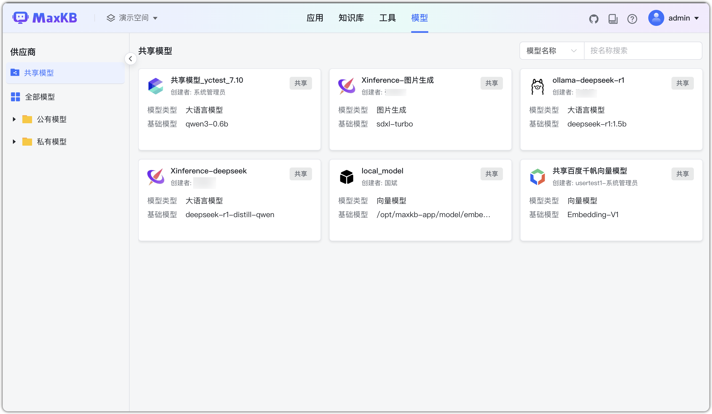Screen dimensions: 712x414
Task: Switch to the 模型 tab
Action: tap(419, 18)
